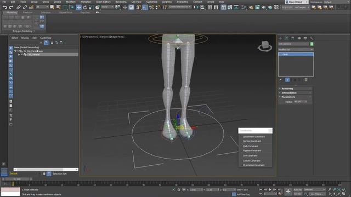Go to the start frame
The height and width of the screenshot is (197, 351).
(x=261, y=189)
